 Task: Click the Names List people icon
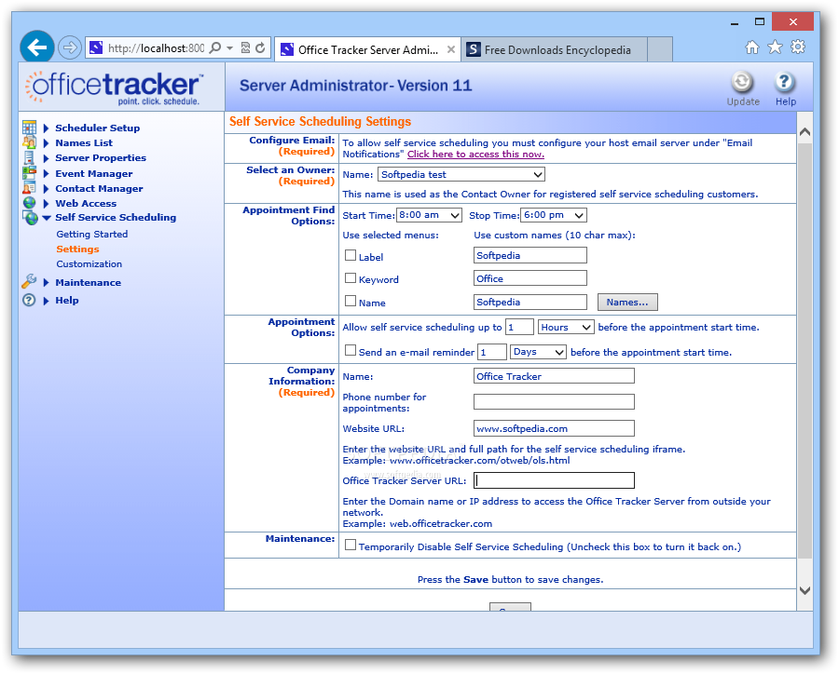30,142
